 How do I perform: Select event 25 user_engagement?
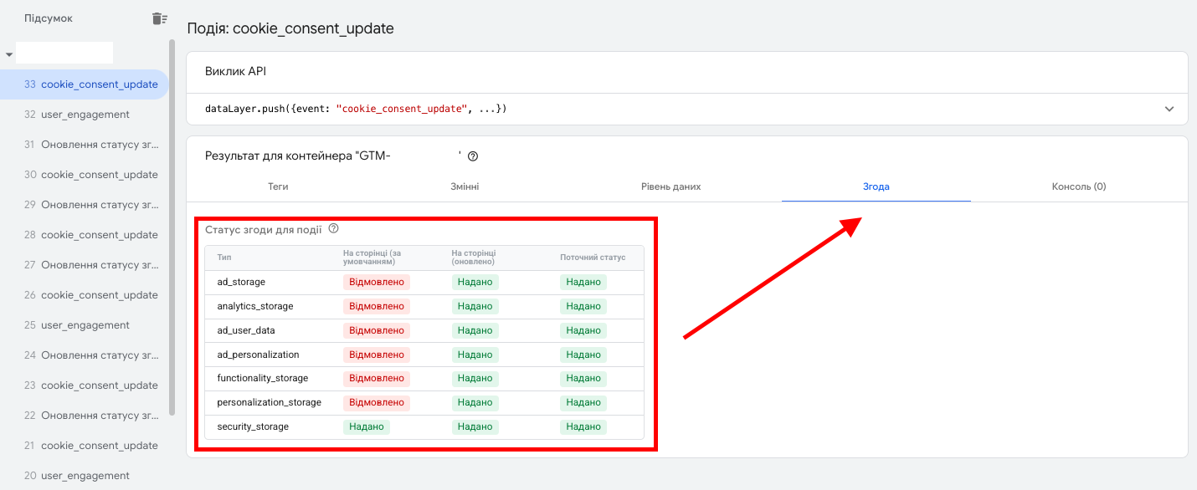point(84,325)
